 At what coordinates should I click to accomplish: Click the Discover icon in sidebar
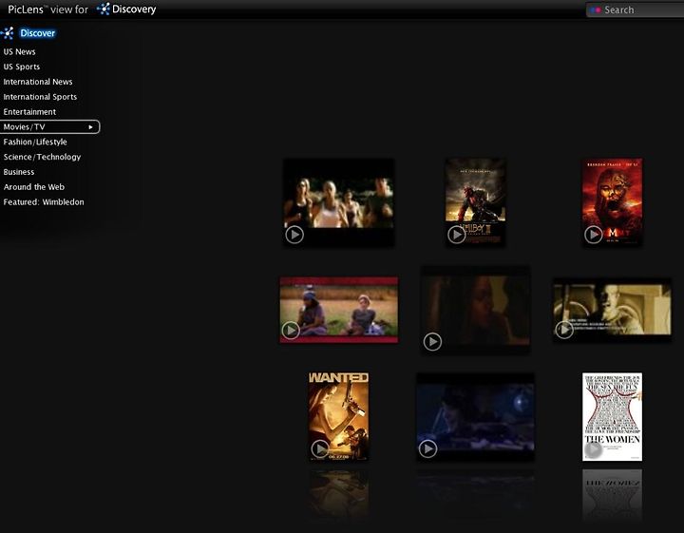point(8,33)
